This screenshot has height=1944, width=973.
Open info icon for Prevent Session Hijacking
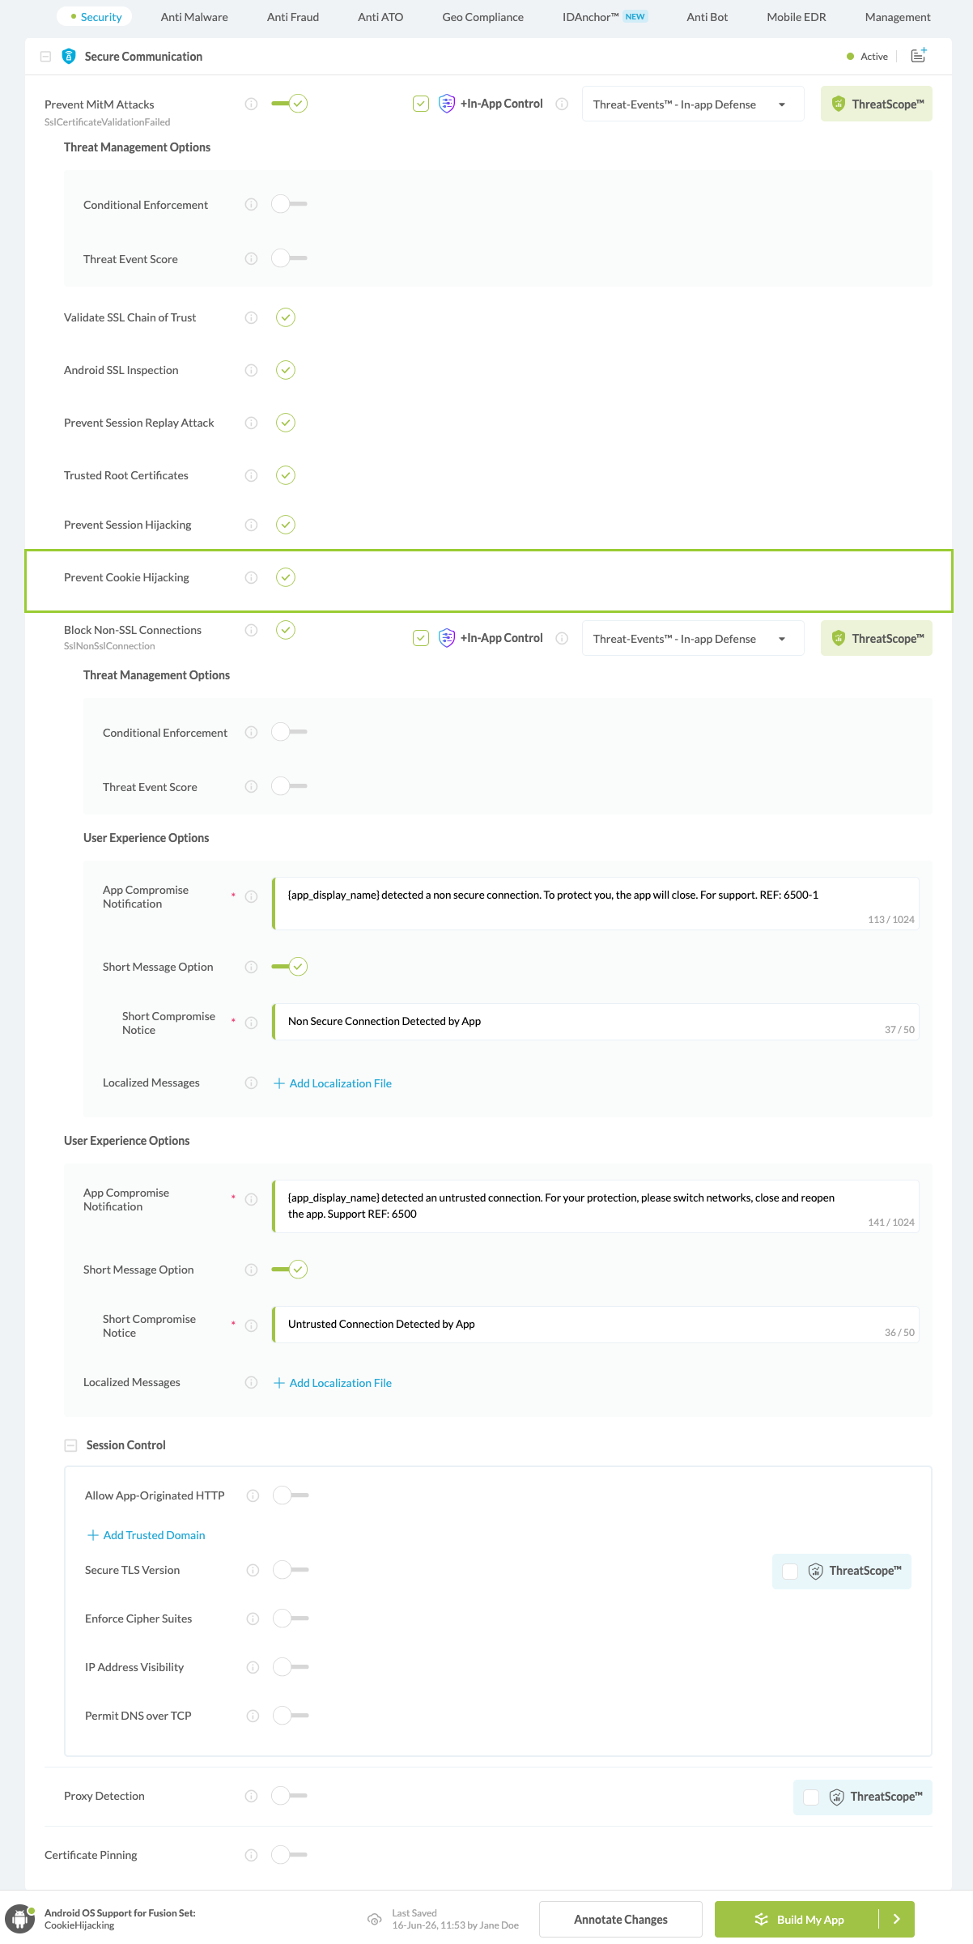251,525
